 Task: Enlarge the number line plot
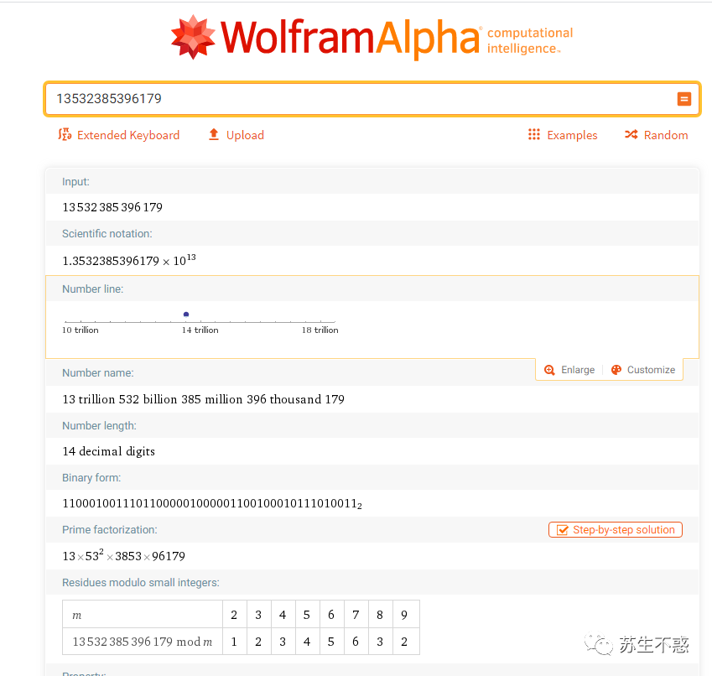click(569, 370)
